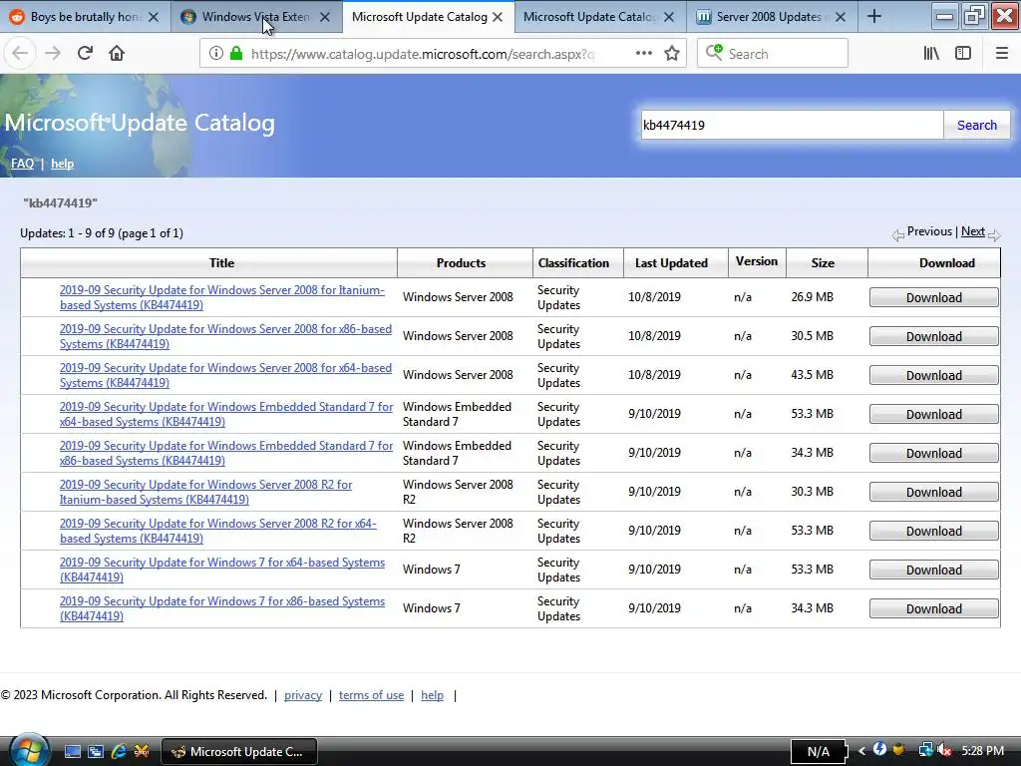
Task: Show site information icon in address bar
Action: click(216, 54)
